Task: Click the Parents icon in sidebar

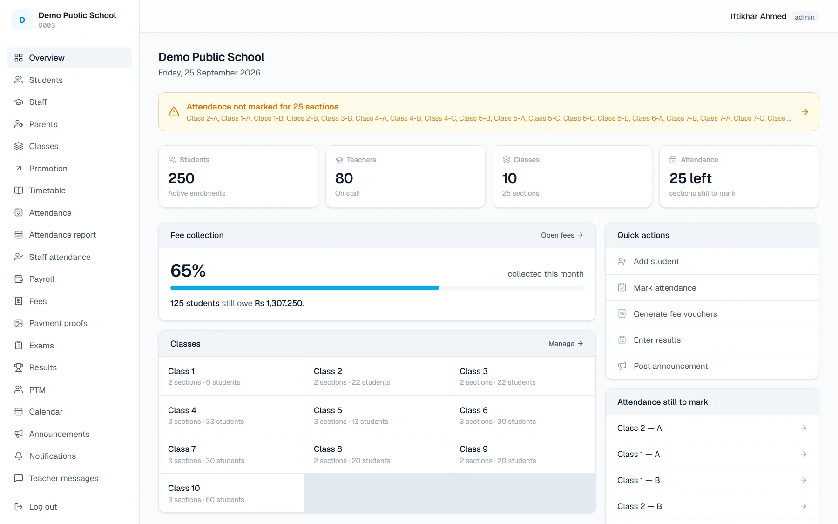Action: (x=19, y=124)
